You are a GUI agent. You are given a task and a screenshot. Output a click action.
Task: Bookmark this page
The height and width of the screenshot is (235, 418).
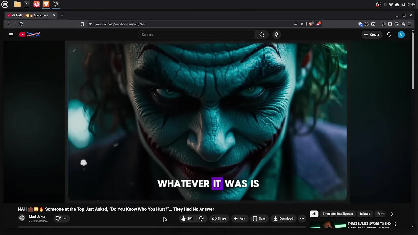click(82, 24)
